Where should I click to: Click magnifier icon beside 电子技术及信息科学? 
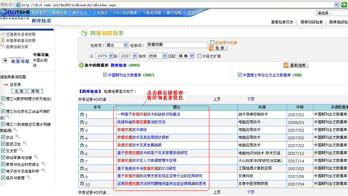click(x=43, y=170)
